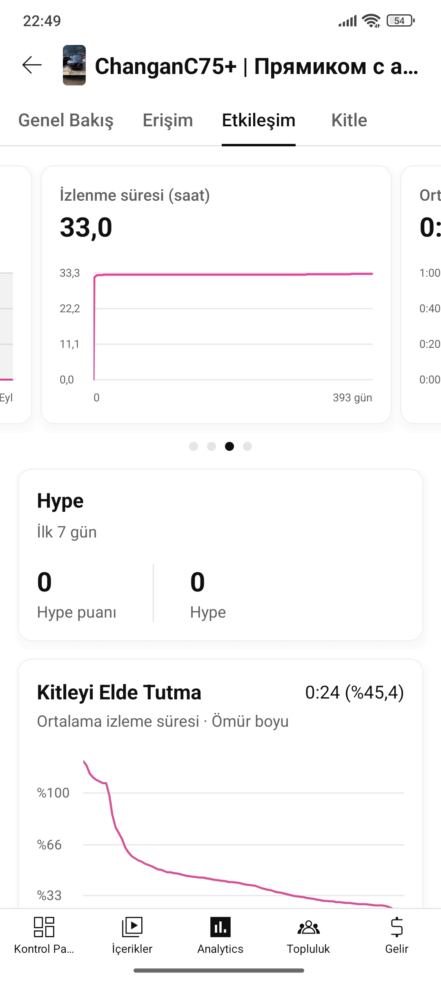
Task: Switch to the Kitle tab
Action: pos(349,120)
